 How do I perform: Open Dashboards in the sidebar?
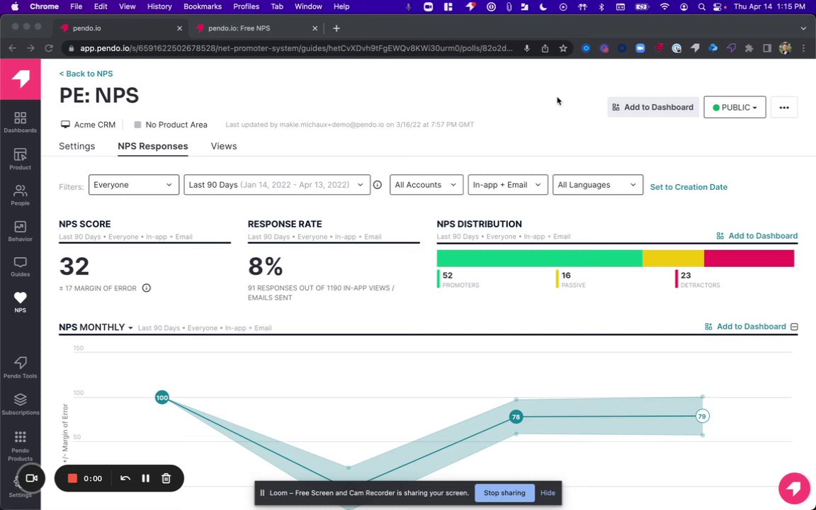(x=20, y=123)
